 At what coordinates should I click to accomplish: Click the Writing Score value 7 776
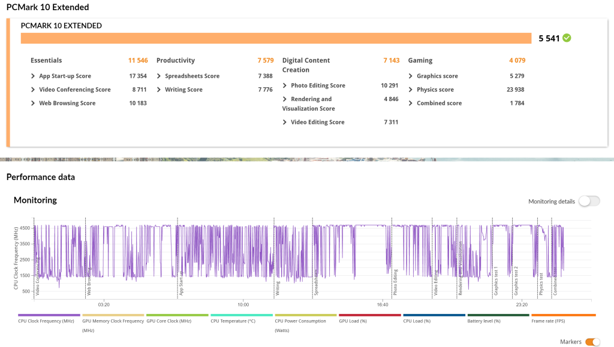pos(266,90)
